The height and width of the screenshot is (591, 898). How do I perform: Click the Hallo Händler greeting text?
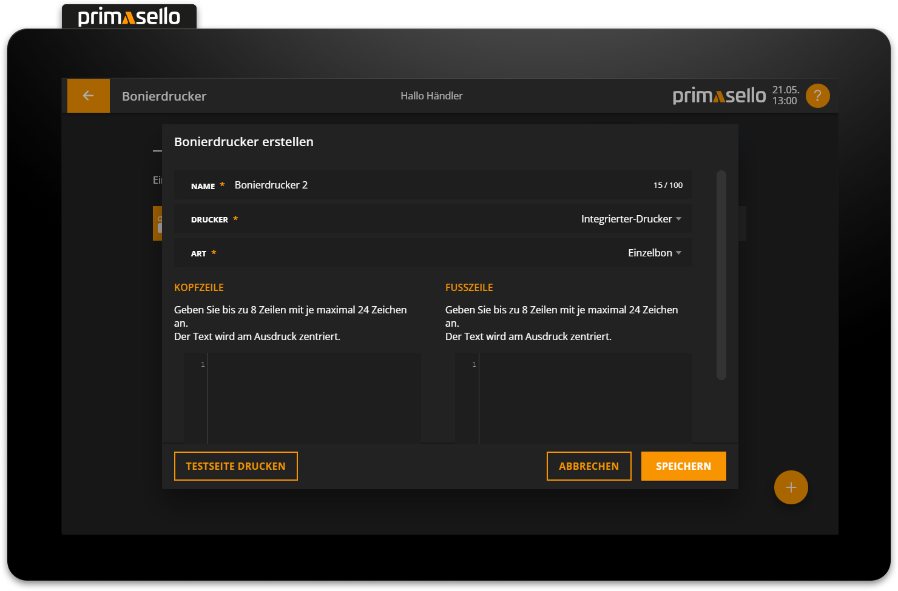click(431, 96)
